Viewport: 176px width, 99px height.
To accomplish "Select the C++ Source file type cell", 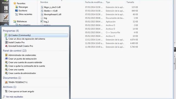I will [113, 32].
